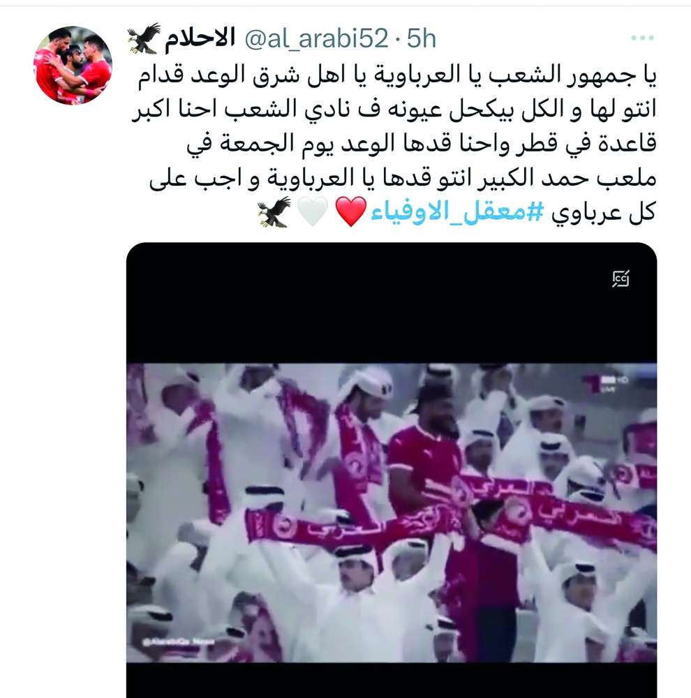This screenshot has width=691, height=698.
Task: Click the red heart emoji in the tweet
Action: [351, 211]
